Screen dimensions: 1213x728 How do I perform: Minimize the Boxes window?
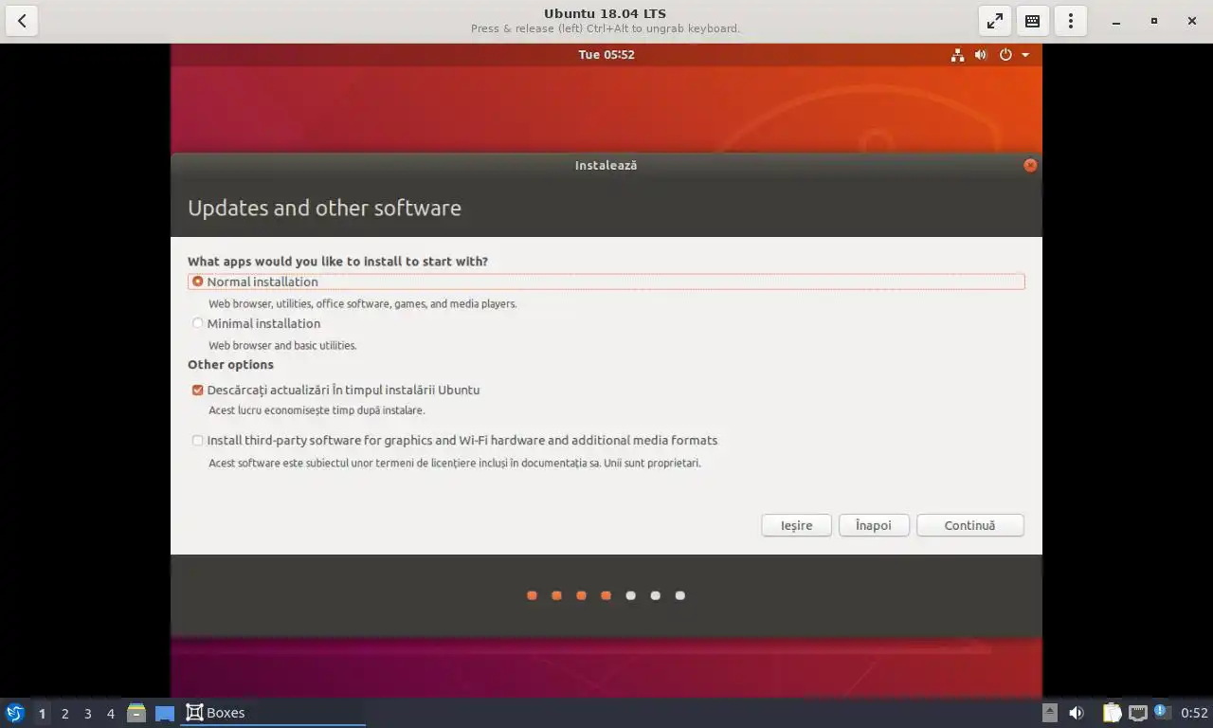(1116, 21)
